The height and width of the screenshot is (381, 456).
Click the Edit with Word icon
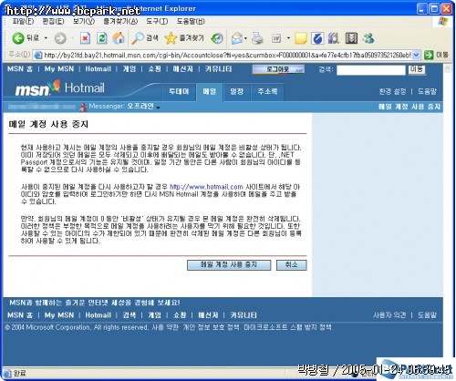[276, 38]
